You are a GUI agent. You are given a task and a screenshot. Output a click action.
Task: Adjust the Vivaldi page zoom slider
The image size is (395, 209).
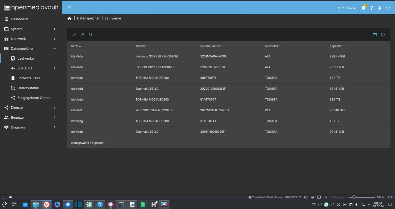pos(362,197)
